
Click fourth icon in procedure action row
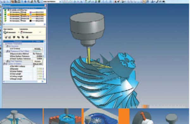(18, 37)
